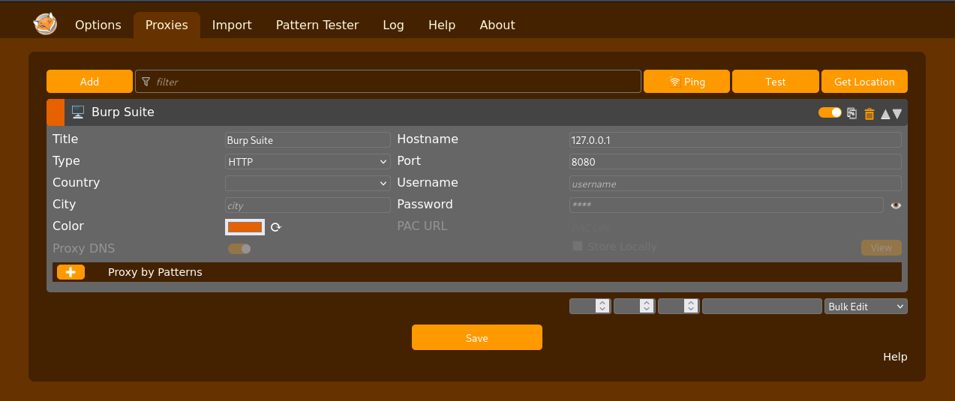Toggle the Proxy DNS switch
This screenshot has width=955, height=401.
(239, 249)
